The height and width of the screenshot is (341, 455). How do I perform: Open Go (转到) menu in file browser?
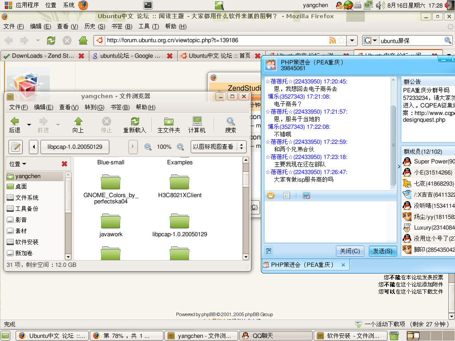point(94,107)
